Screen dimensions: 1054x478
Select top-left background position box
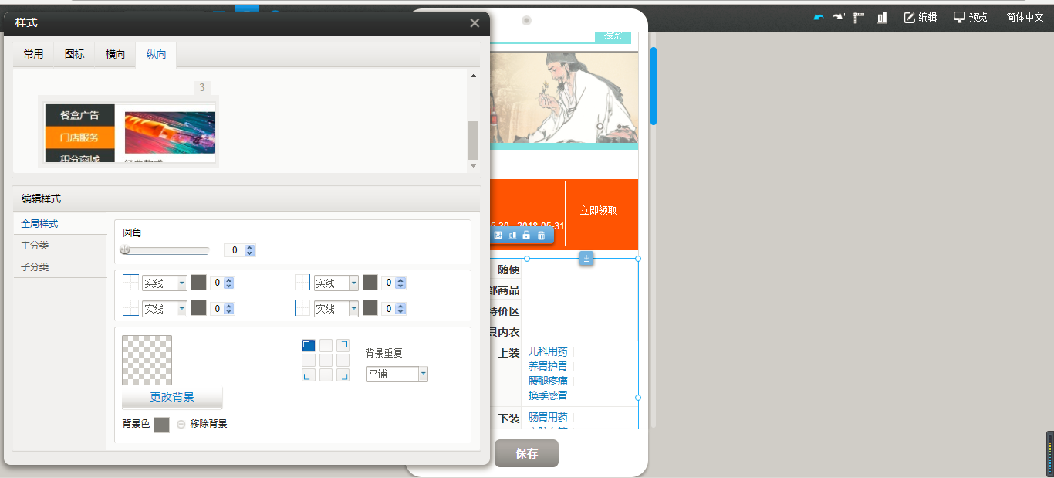pos(309,345)
